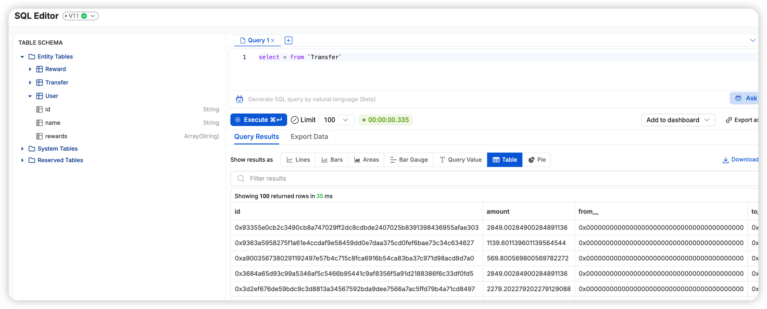
Task: Download the query results
Action: coord(741,160)
